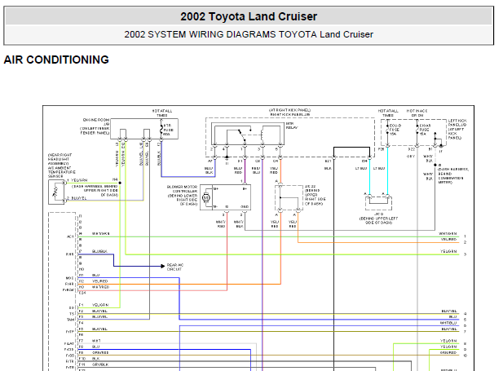Image resolution: width=503 pixels, height=371 pixels.
Task: Click the arrowhead pointing to REAR A/C CIRCUIT
Action: 163,266
